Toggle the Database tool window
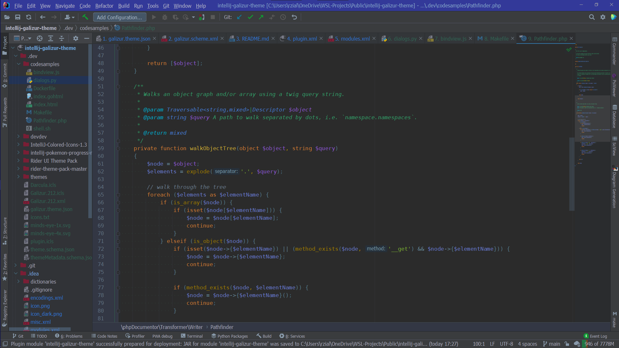This screenshot has height=348, width=619. pyautogui.click(x=614, y=117)
